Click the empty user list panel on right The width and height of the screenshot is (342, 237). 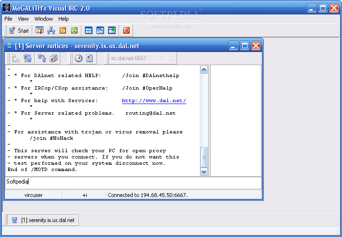pos(236,120)
